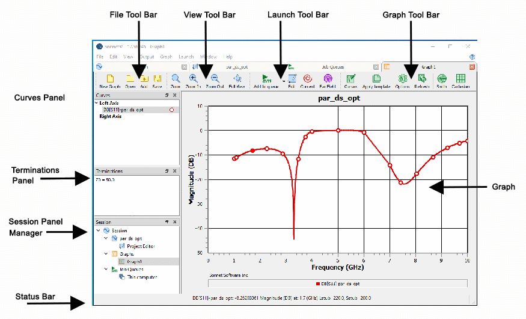Image resolution: width=526 pixels, height=319 pixels.
Task: Select the Zoom Out tool
Action: pyautogui.click(x=215, y=81)
